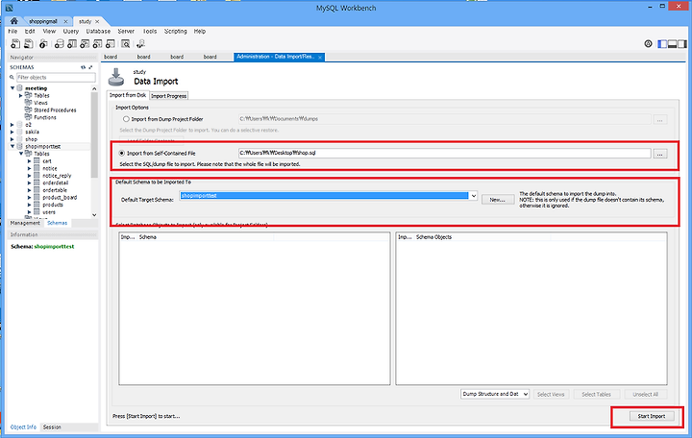Click the Schema Objects column header

(433, 237)
